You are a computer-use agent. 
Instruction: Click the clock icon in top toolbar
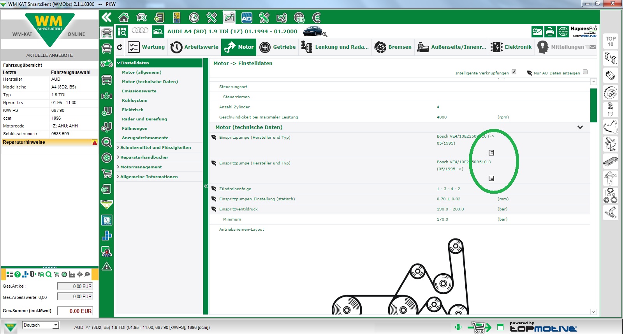tap(194, 18)
